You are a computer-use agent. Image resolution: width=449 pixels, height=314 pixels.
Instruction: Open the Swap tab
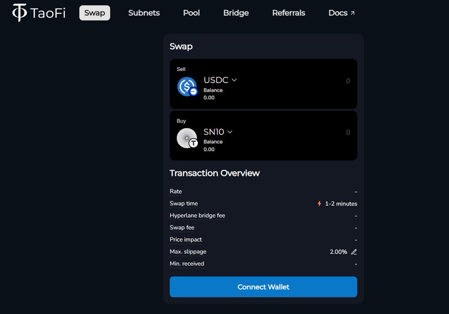tap(95, 13)
